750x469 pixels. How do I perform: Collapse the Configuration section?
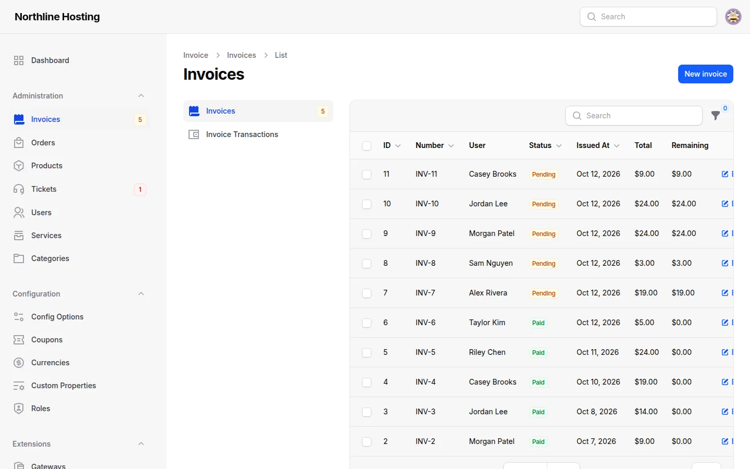coord(141,294)
